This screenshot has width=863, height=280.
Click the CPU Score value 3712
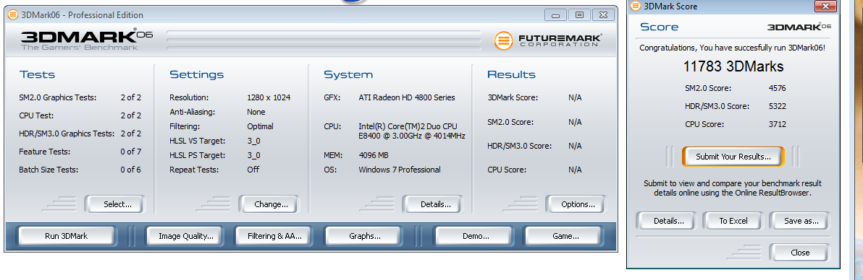point(777,124)
